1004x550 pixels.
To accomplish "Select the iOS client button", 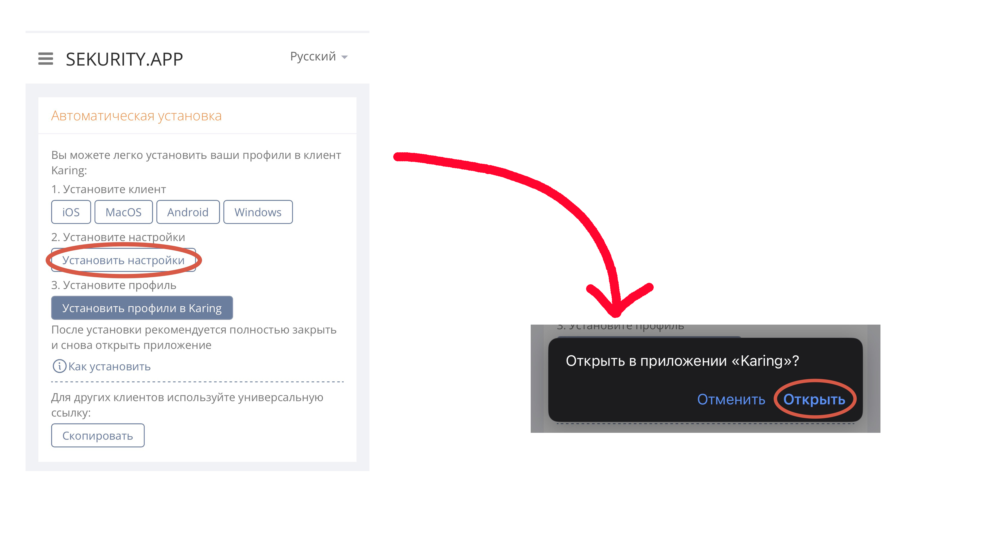I will [x=71, y=212].
